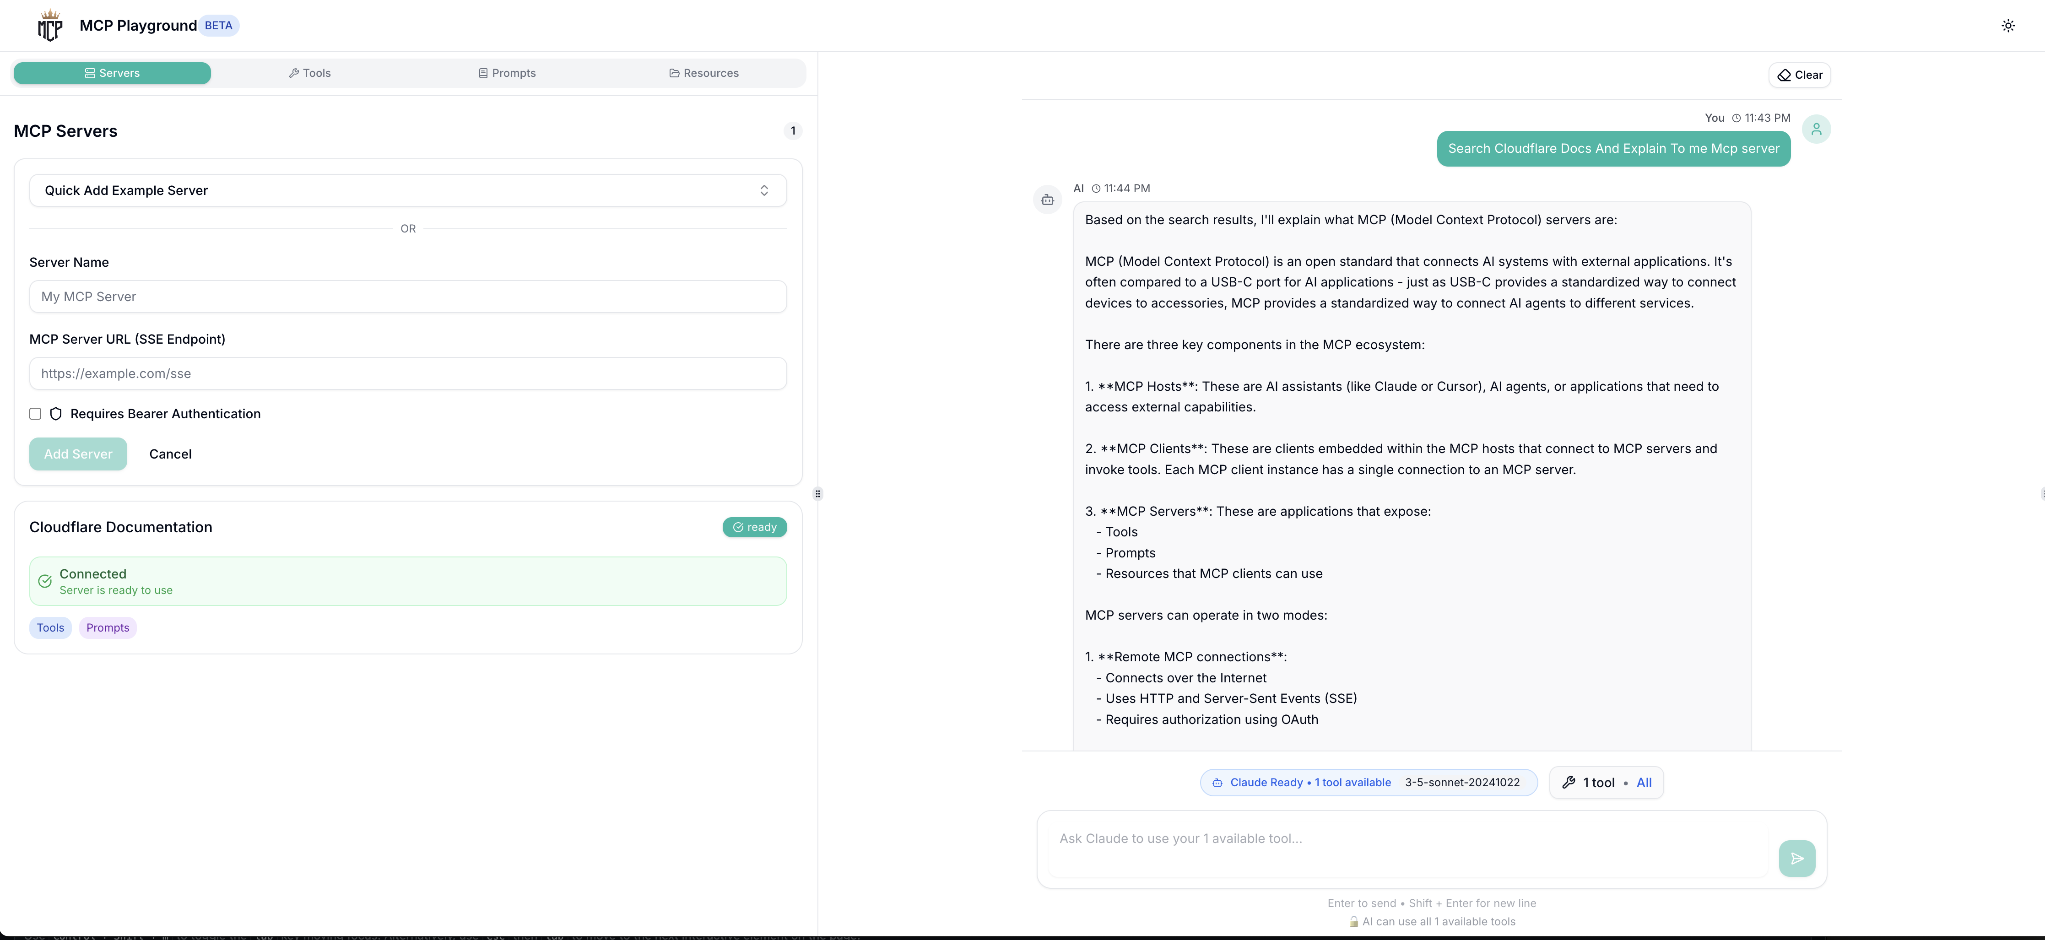The image size is (2045, 940).
Task: Switch to the Servers tab
Action: click(112, 73)
